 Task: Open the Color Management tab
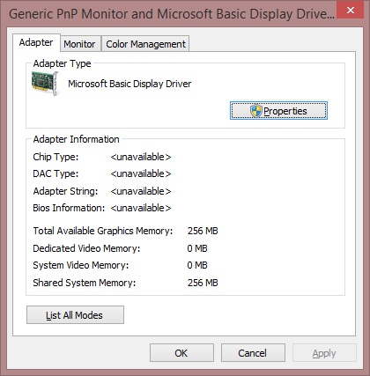(145, 44)
